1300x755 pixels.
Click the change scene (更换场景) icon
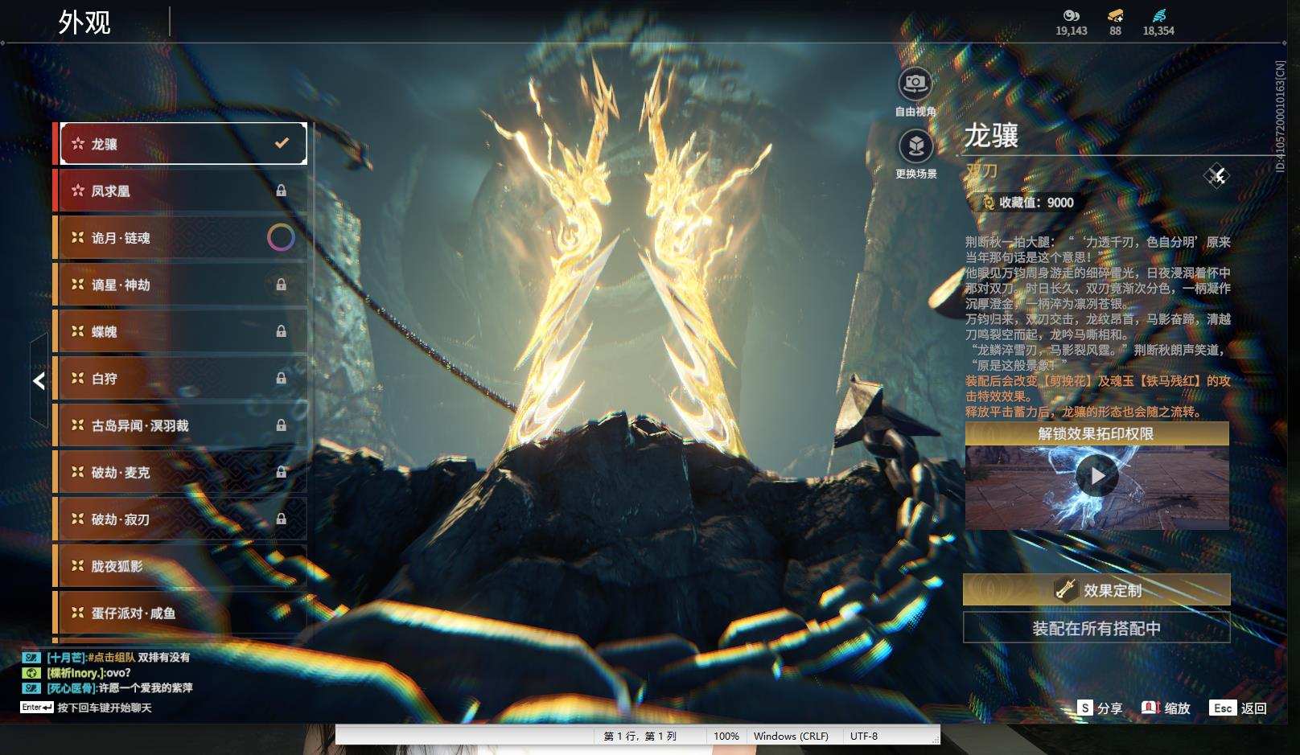(x=915, y=146)
